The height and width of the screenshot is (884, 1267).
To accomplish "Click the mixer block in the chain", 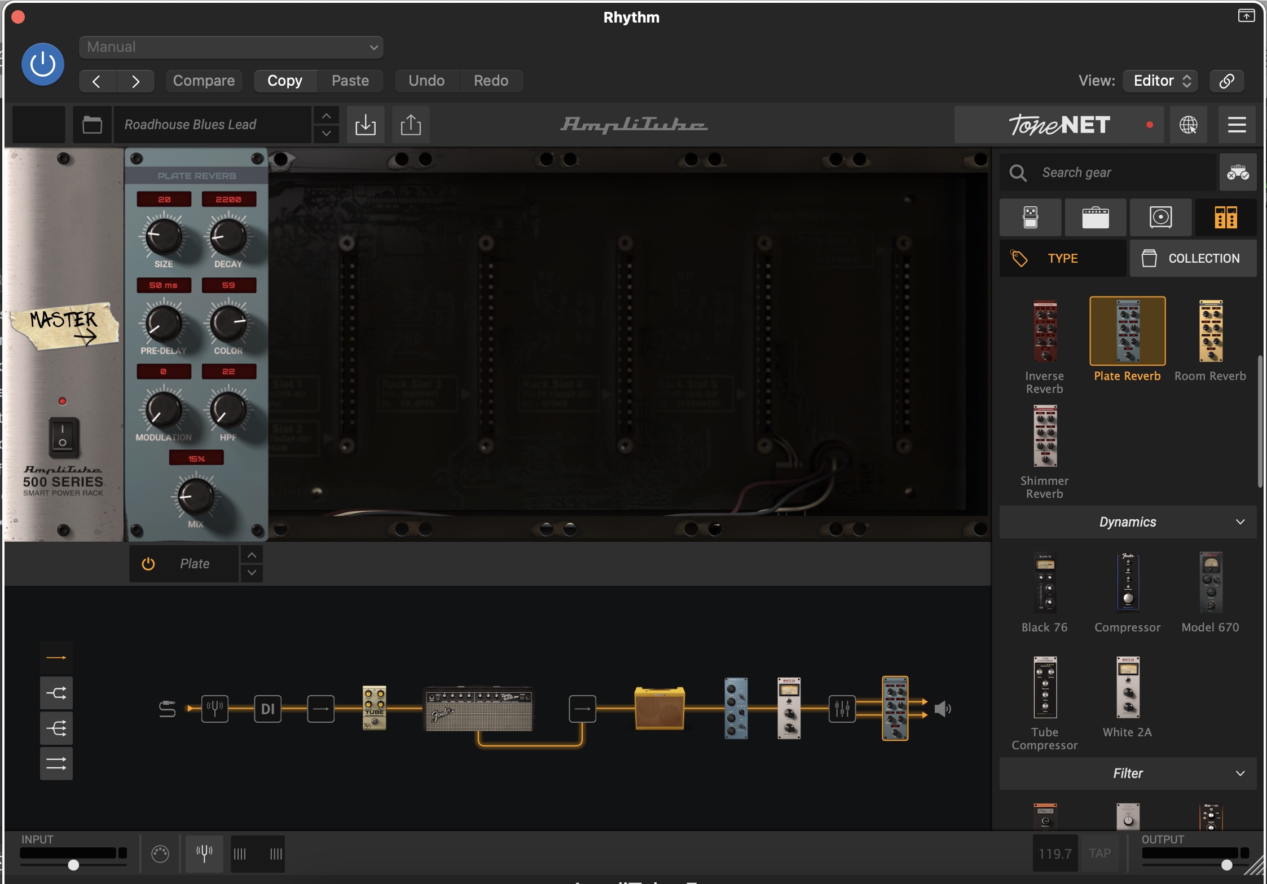I will pos(842,709).
